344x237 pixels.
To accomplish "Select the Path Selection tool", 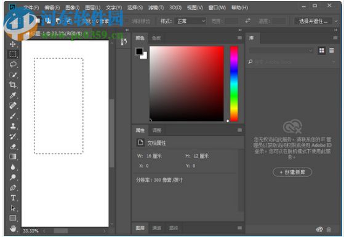I will point(13,208).
